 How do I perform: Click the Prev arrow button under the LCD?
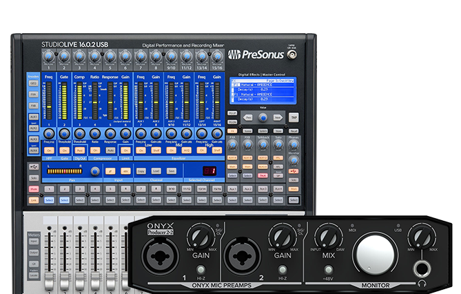point(249,117)
